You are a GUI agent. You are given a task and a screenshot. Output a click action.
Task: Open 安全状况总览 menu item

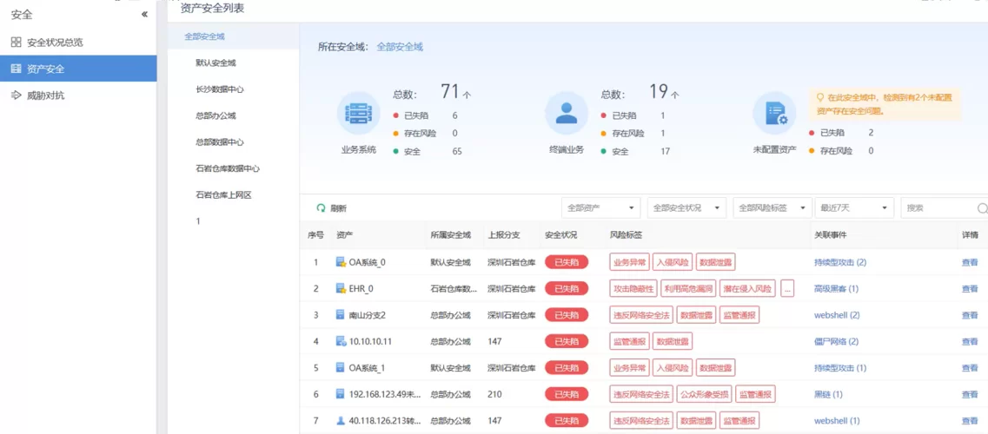(78, 43)
